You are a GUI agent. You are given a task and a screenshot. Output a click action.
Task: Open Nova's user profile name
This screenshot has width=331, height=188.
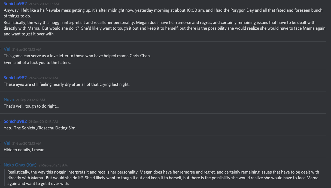(9, 99)
